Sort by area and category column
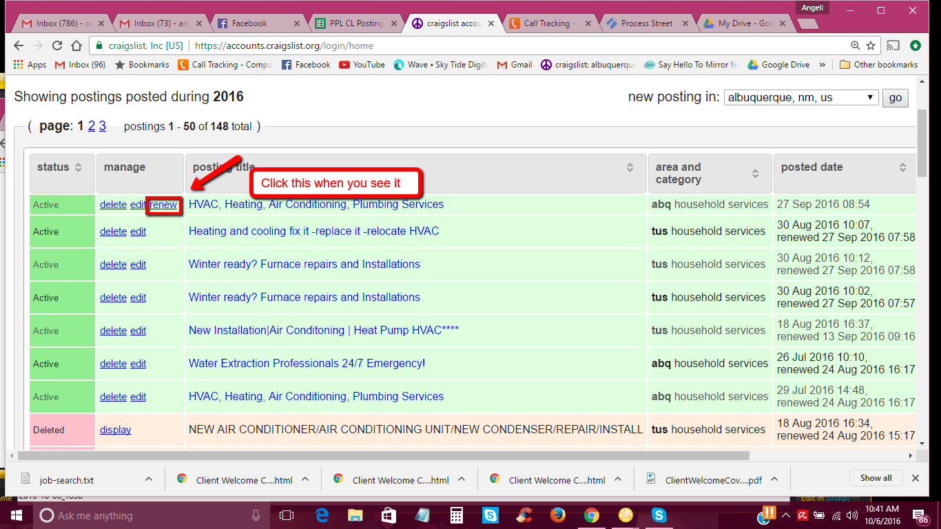 pyautogui.click(x=756, y=174)
